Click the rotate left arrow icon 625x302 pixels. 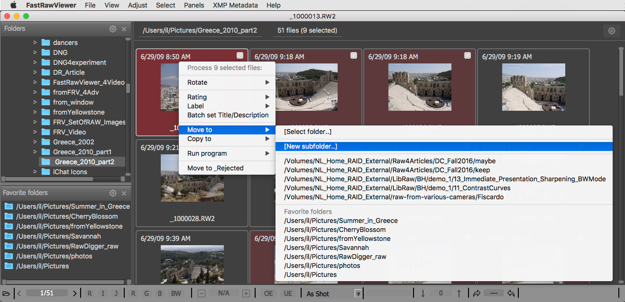pyautogui.click(x=511, y=293)
